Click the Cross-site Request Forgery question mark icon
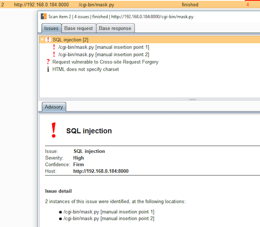The width and height of the screenshot is (260, 227). point(48,62)
